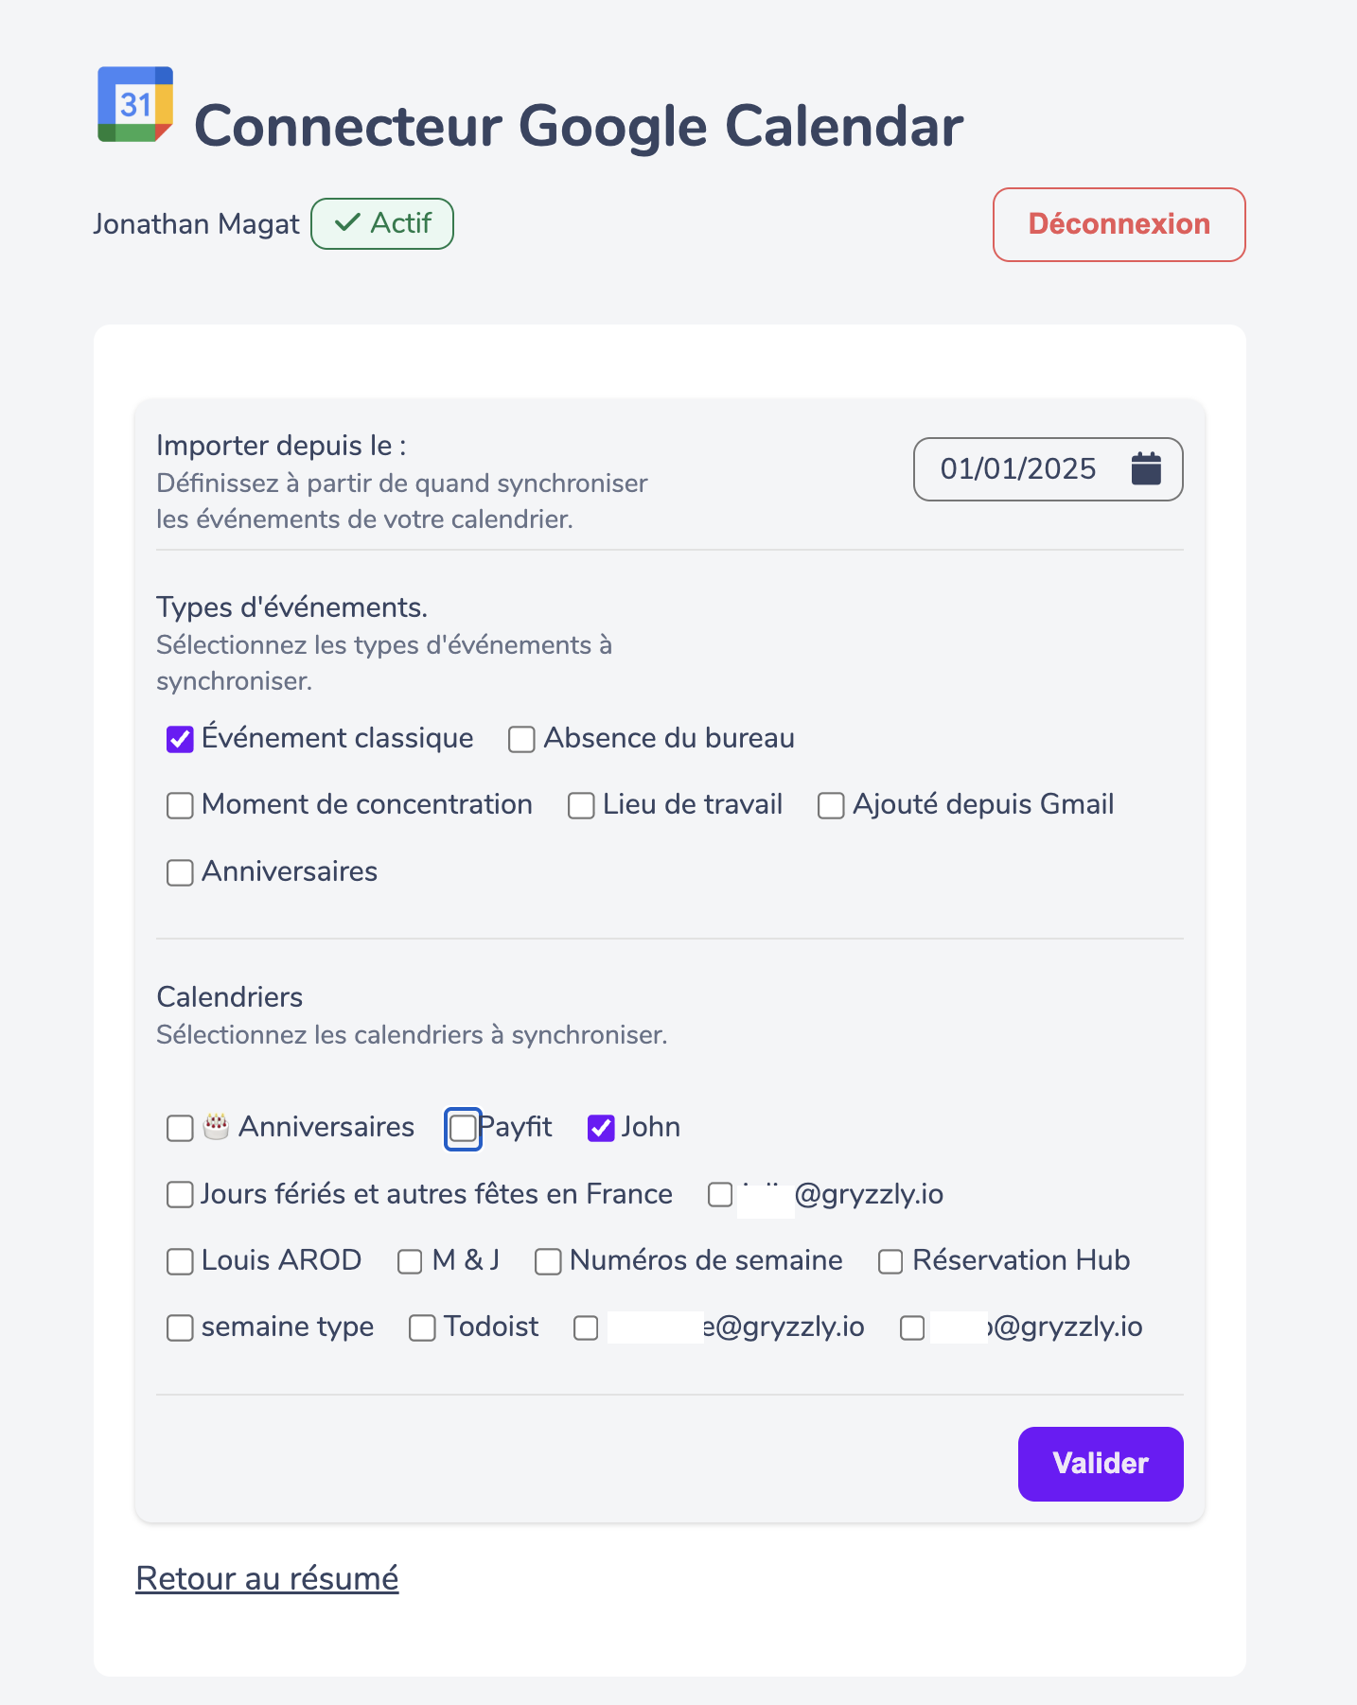Select the Numéros de semaine calendar
Screen dimensions: 1357x1705
549,1261
